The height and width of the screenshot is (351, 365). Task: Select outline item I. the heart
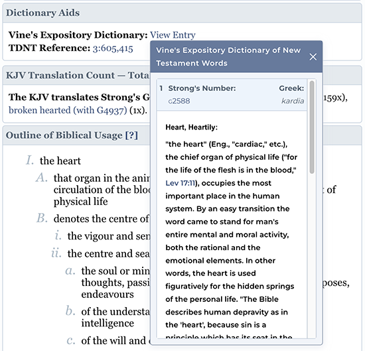[60, 161]
